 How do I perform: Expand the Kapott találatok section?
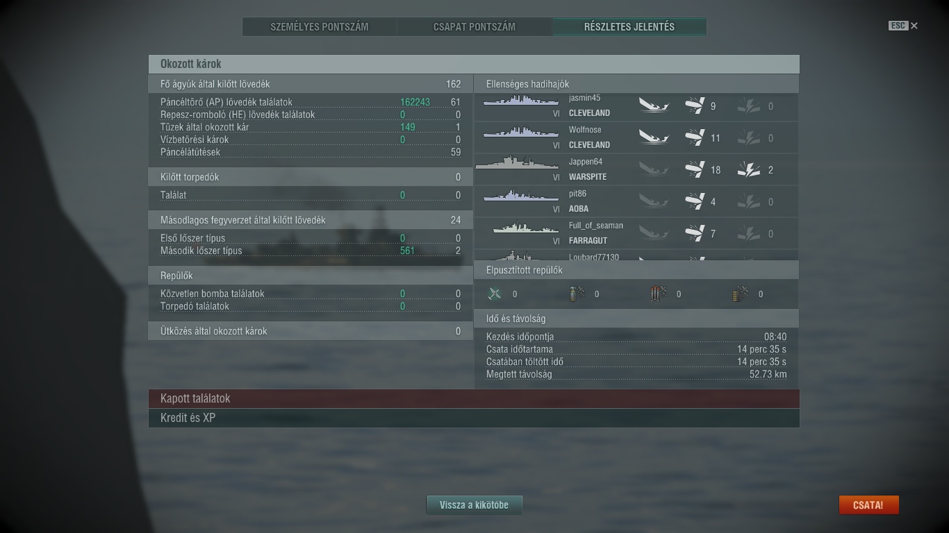pyautogui.click(x=474, y=398)
